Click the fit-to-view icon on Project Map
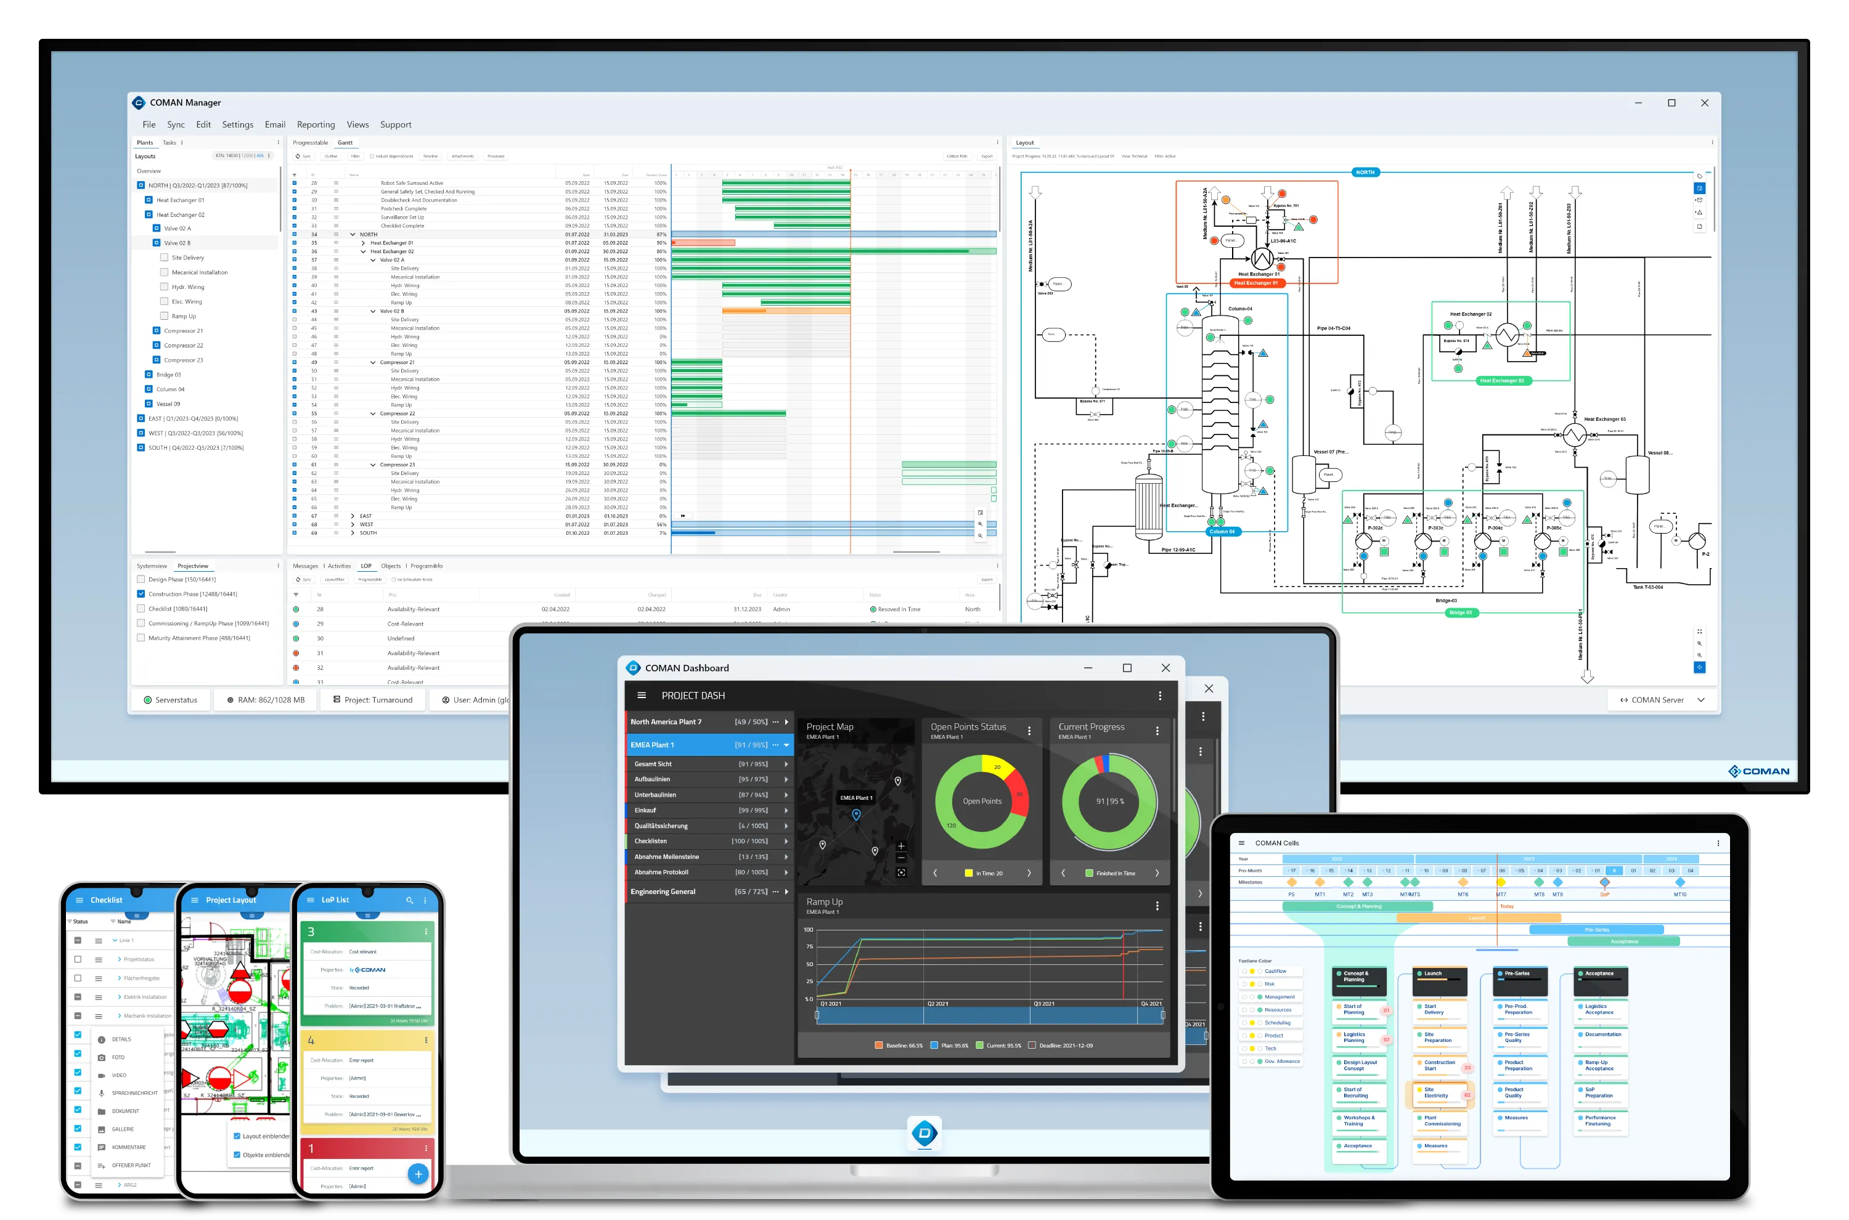The width and height of the screenshot is (1849, 1220). tap(901, 872)
